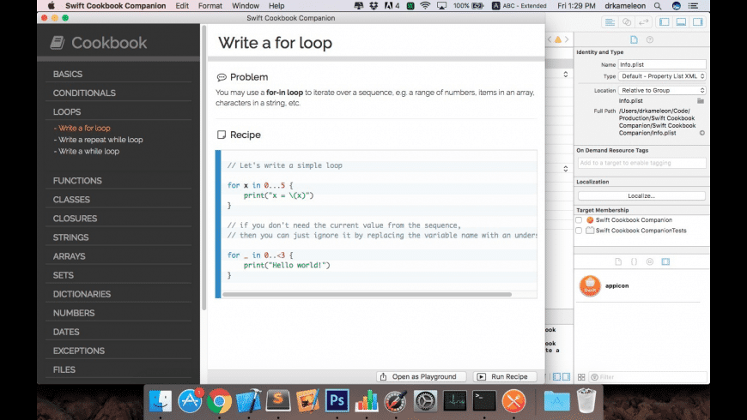The image size is (747, 420).
Task: Show the Xcode debug console pane
Action: 566,377
